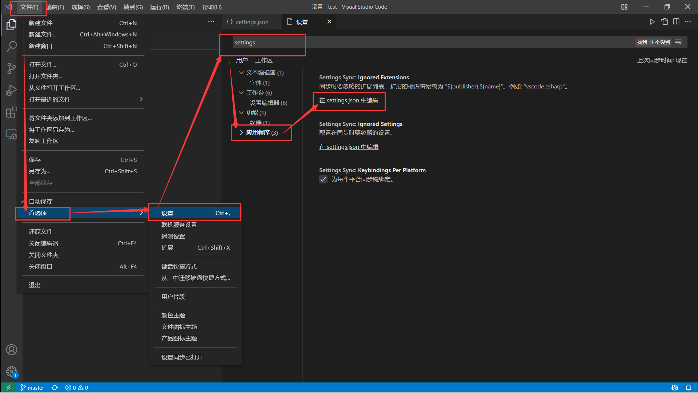Collapse the 工作台 (6) tree group
The image size is (698, 393).
tap(241, 93)
